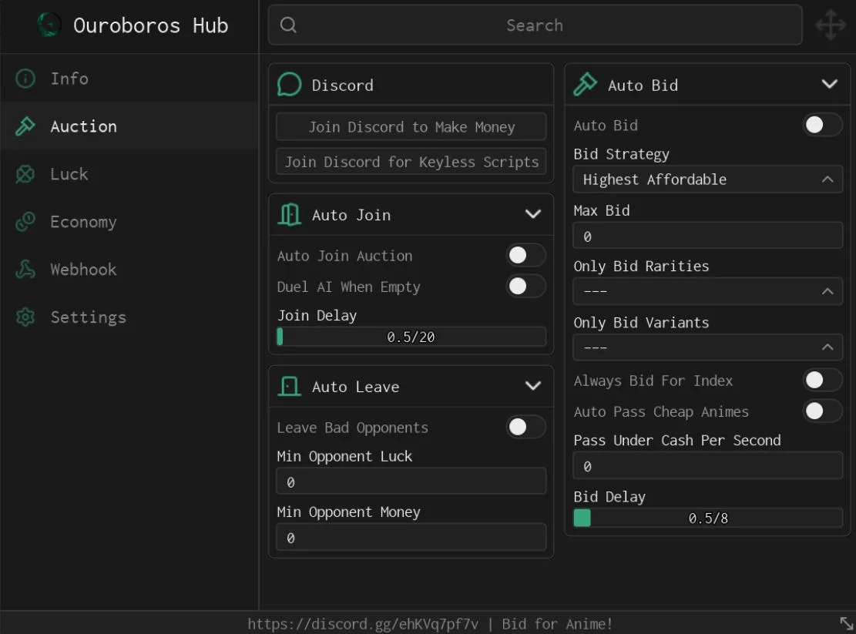856x634 pixels.
Task: Click the Auto Leave door icon
Action: 290,386
